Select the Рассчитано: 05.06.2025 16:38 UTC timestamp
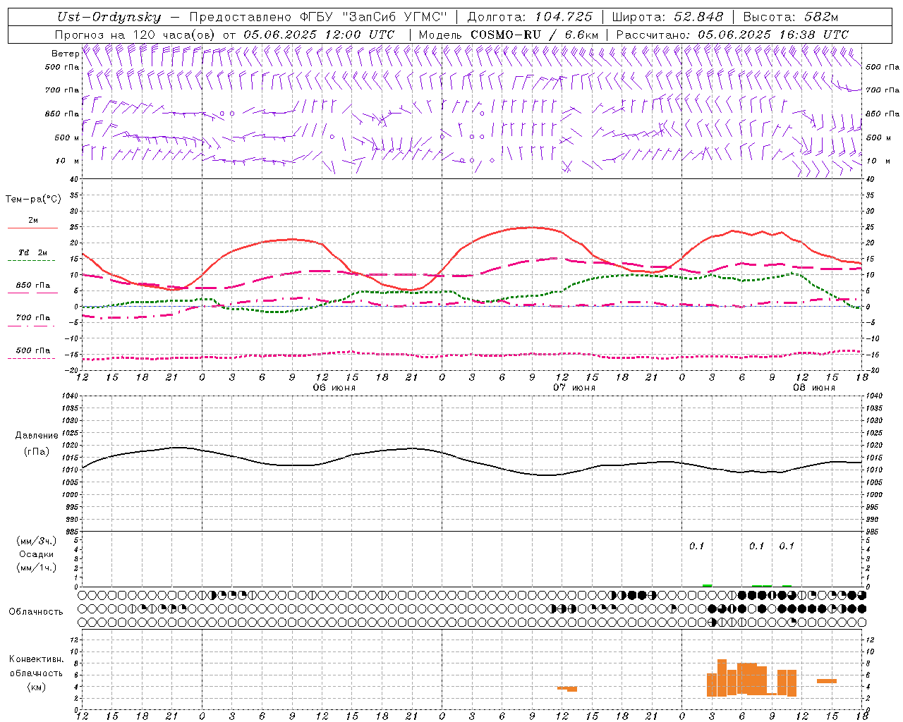 [732, 35]
